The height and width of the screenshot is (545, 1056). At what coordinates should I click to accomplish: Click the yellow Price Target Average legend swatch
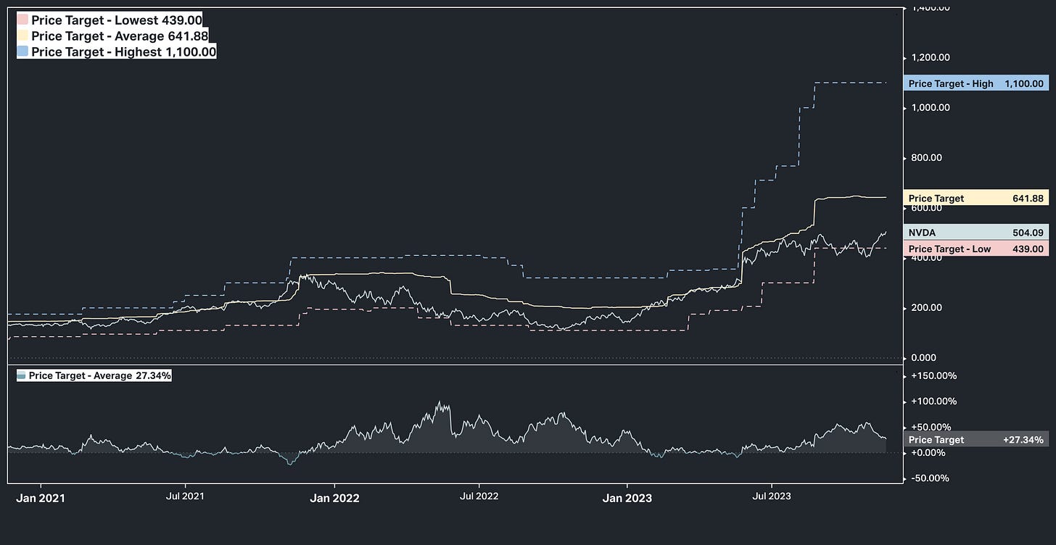pyautogui.click(x=22, y=36)
